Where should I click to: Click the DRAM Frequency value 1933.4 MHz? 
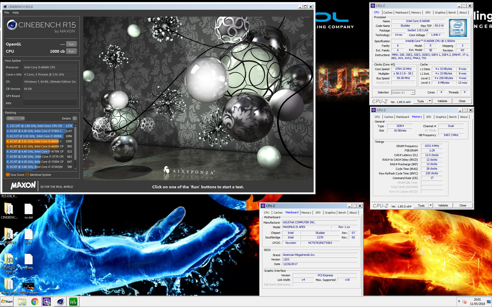pos(432,146)
